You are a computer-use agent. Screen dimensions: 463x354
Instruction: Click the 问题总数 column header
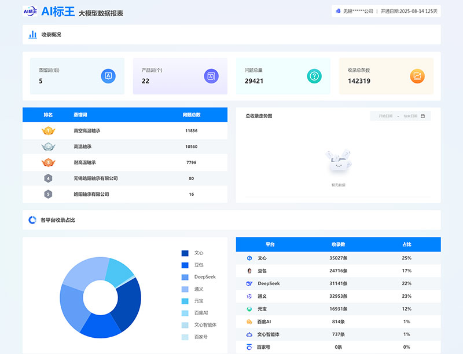pyautogui.click(x=191, y=115)
